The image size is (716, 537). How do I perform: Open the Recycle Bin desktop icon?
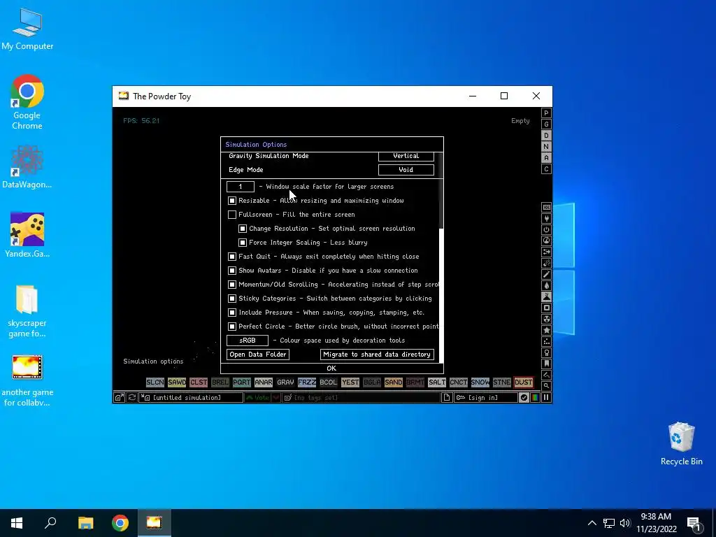click(x=681, y=444)
